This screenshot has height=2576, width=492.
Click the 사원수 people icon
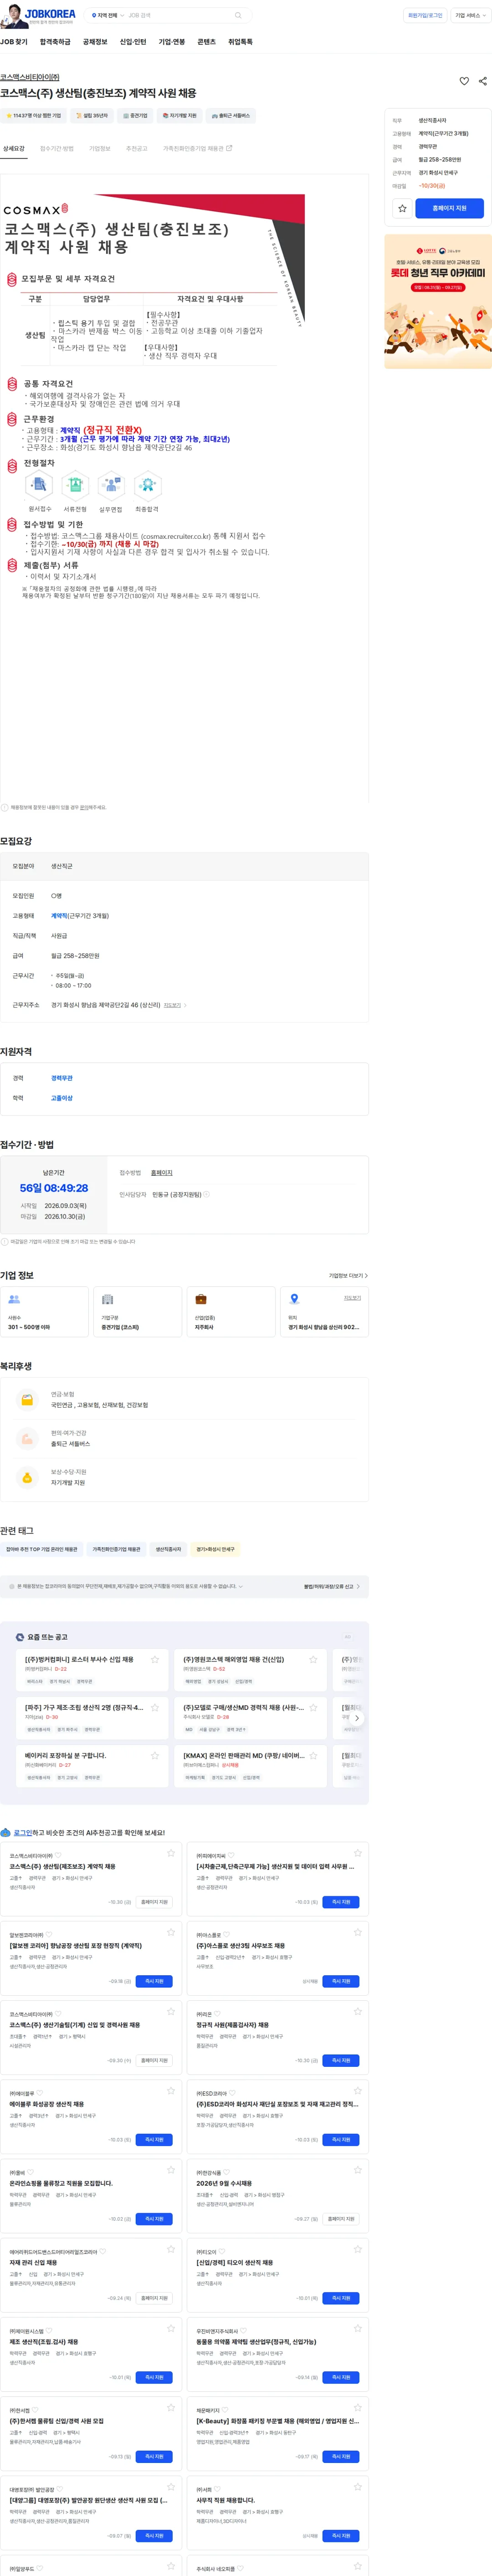(x=14, y=1299)
